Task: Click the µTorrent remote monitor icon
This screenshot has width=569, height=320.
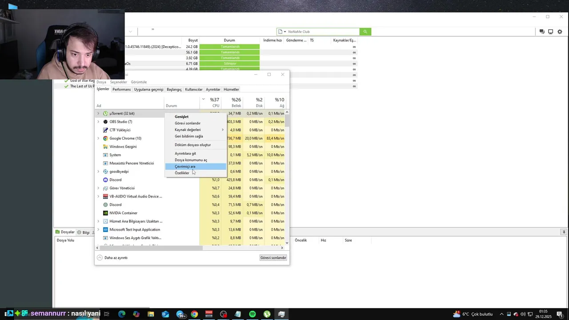Action: [550, 32]
